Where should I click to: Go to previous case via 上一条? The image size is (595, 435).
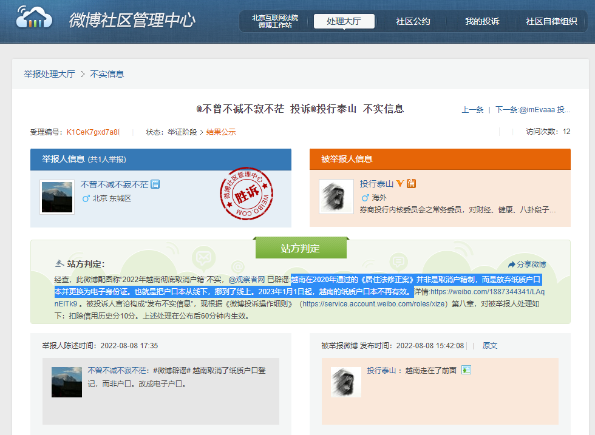472,110
